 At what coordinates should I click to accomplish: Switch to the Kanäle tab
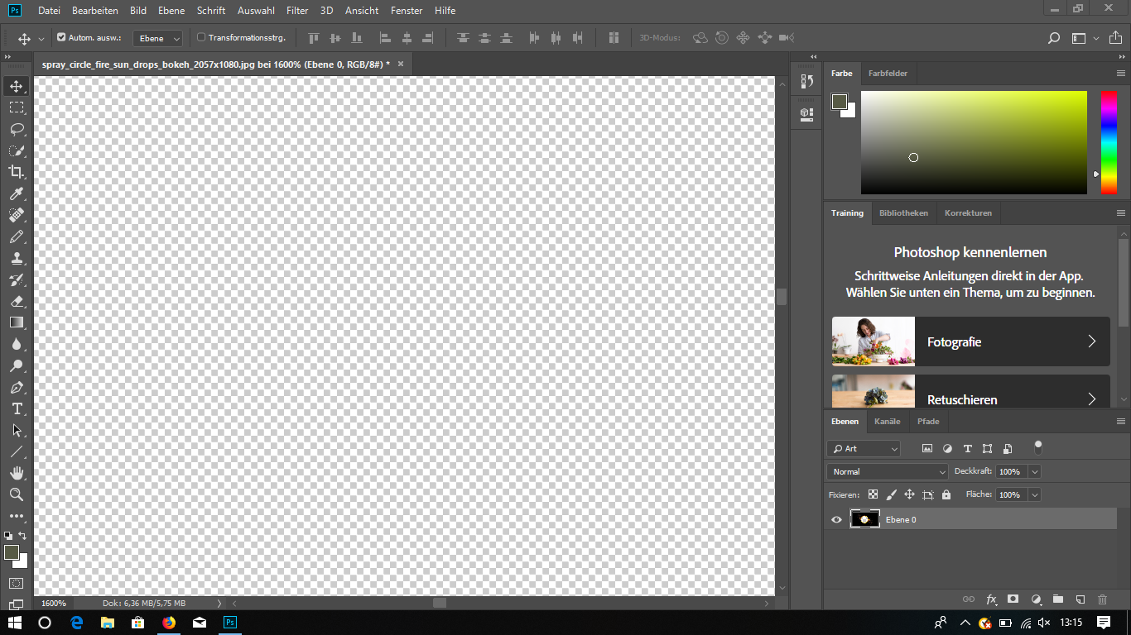[x=887, y=422]
